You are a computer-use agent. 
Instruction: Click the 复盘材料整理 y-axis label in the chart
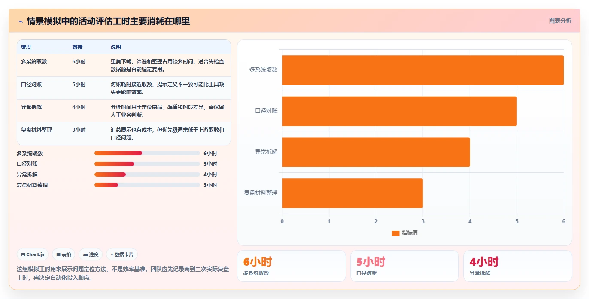click(x=261, y=193)
